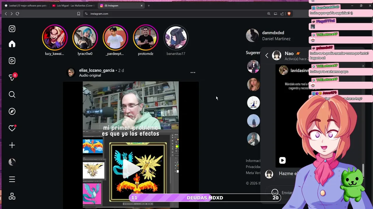Go to the Instagram Home icon
373x209 pixels.
coord(12,44)
